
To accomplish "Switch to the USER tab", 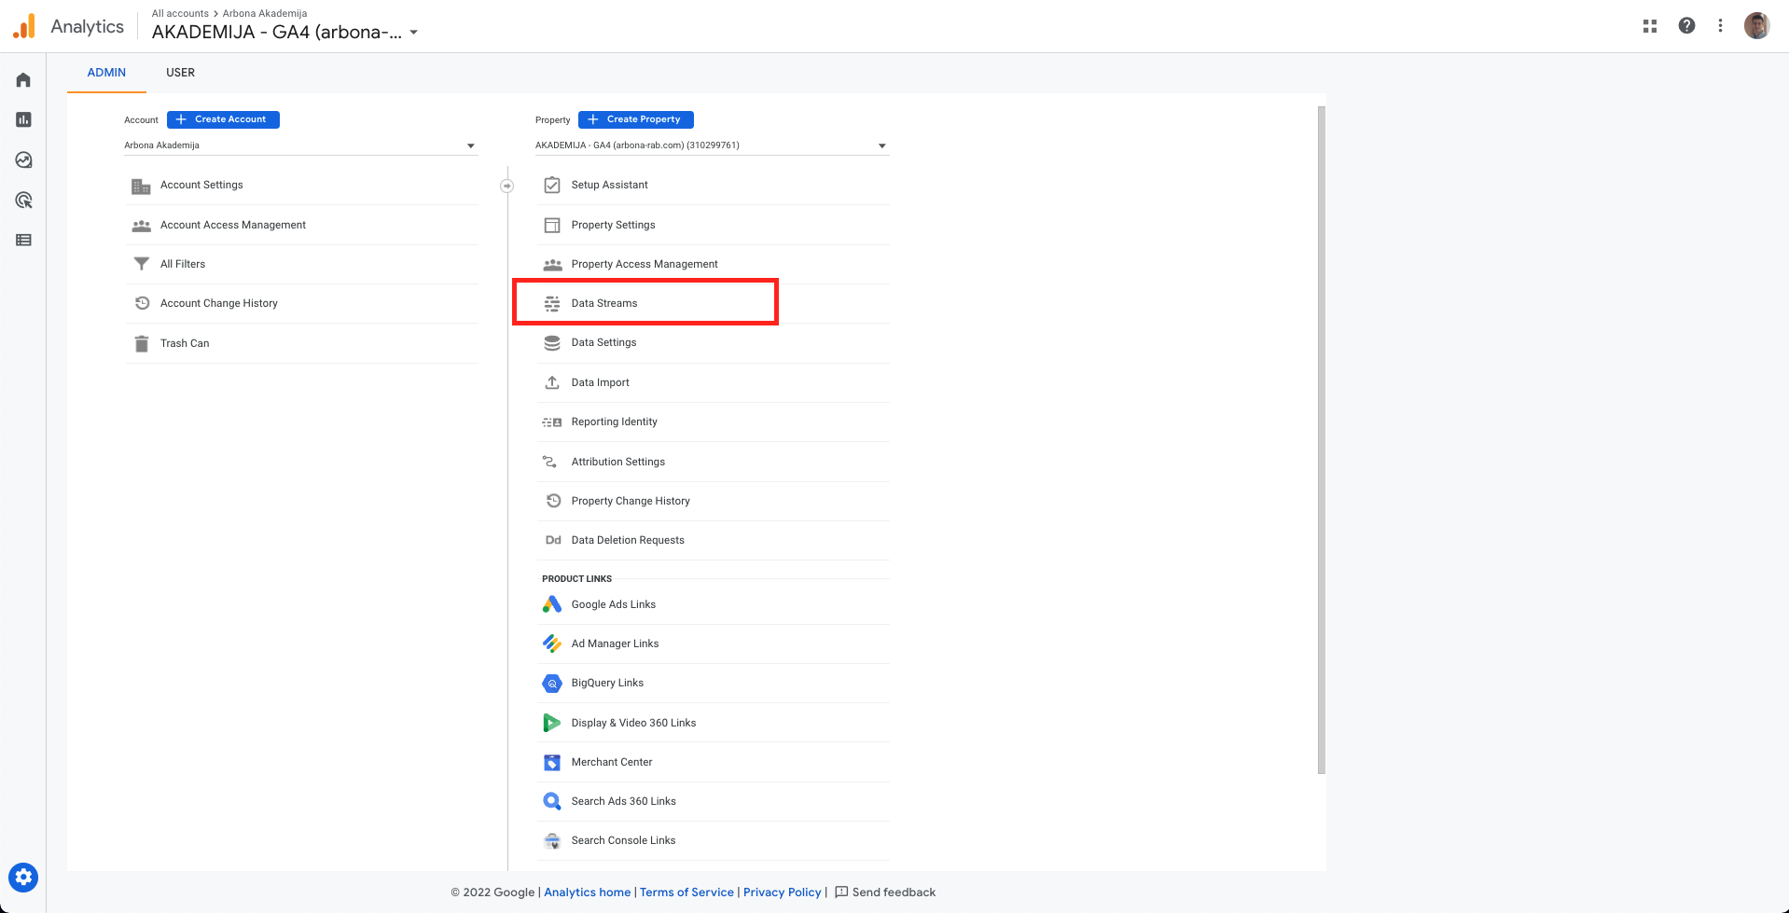I will [180, 73].
